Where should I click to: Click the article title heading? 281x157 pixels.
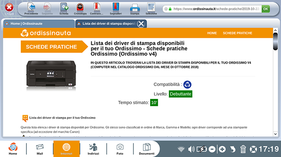pyautogui.click(x=139, y=49)
